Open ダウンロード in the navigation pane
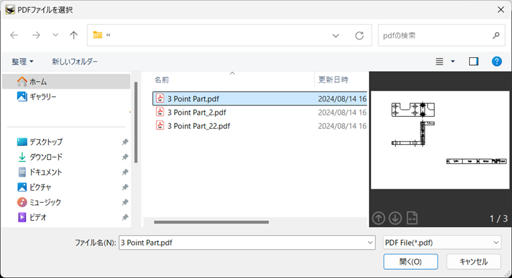The width and height of the screenshot is (512, 278). (46, 156)
